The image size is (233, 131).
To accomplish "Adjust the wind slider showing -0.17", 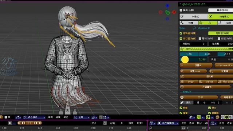I will (x=225, y=54).
